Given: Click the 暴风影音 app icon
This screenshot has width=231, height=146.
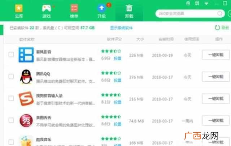Looking at the screenshot, I should tap(26, 55).
